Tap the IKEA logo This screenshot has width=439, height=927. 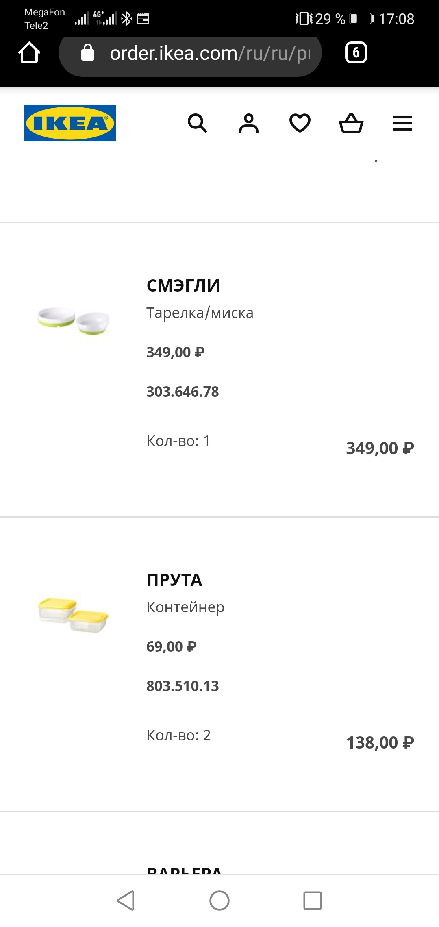click(70, 123)
